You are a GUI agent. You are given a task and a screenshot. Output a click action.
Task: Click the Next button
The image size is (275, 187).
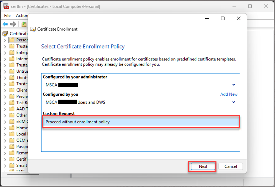coord(203,166)
